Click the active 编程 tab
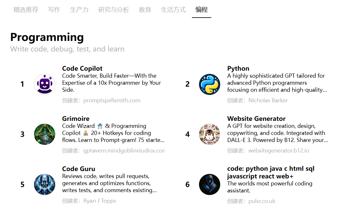The width and height of the screenshot is (338, 211). click(202, 10)
